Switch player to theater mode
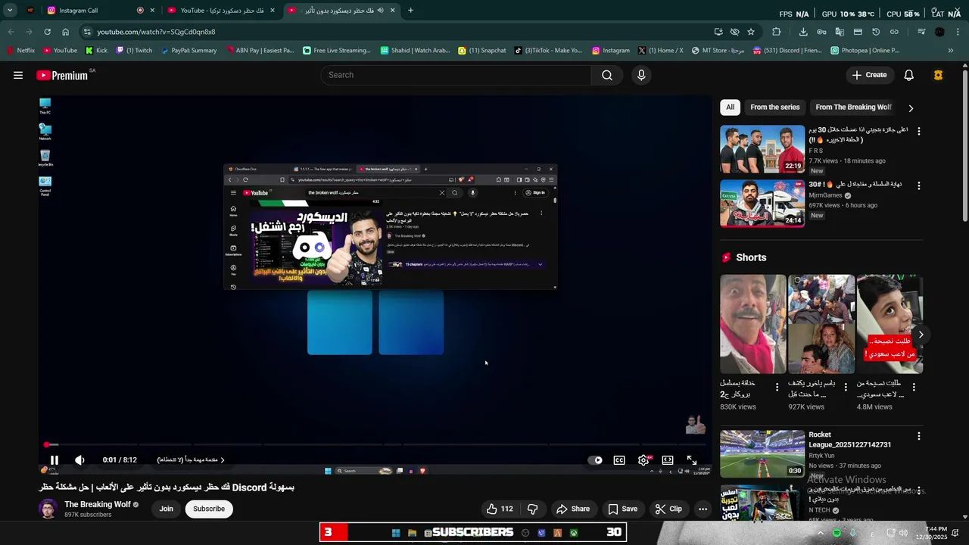The image size is (969, 545). (x=668, y=459)
